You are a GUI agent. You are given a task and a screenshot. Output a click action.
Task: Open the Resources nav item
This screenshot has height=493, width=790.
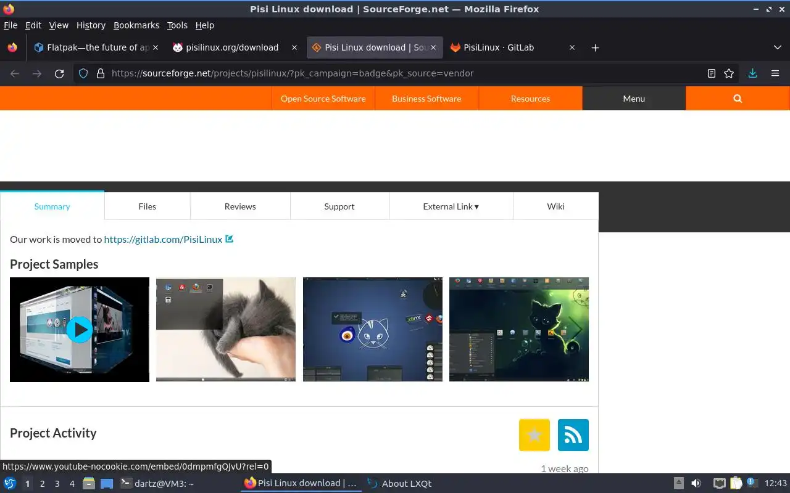point(530,99)
